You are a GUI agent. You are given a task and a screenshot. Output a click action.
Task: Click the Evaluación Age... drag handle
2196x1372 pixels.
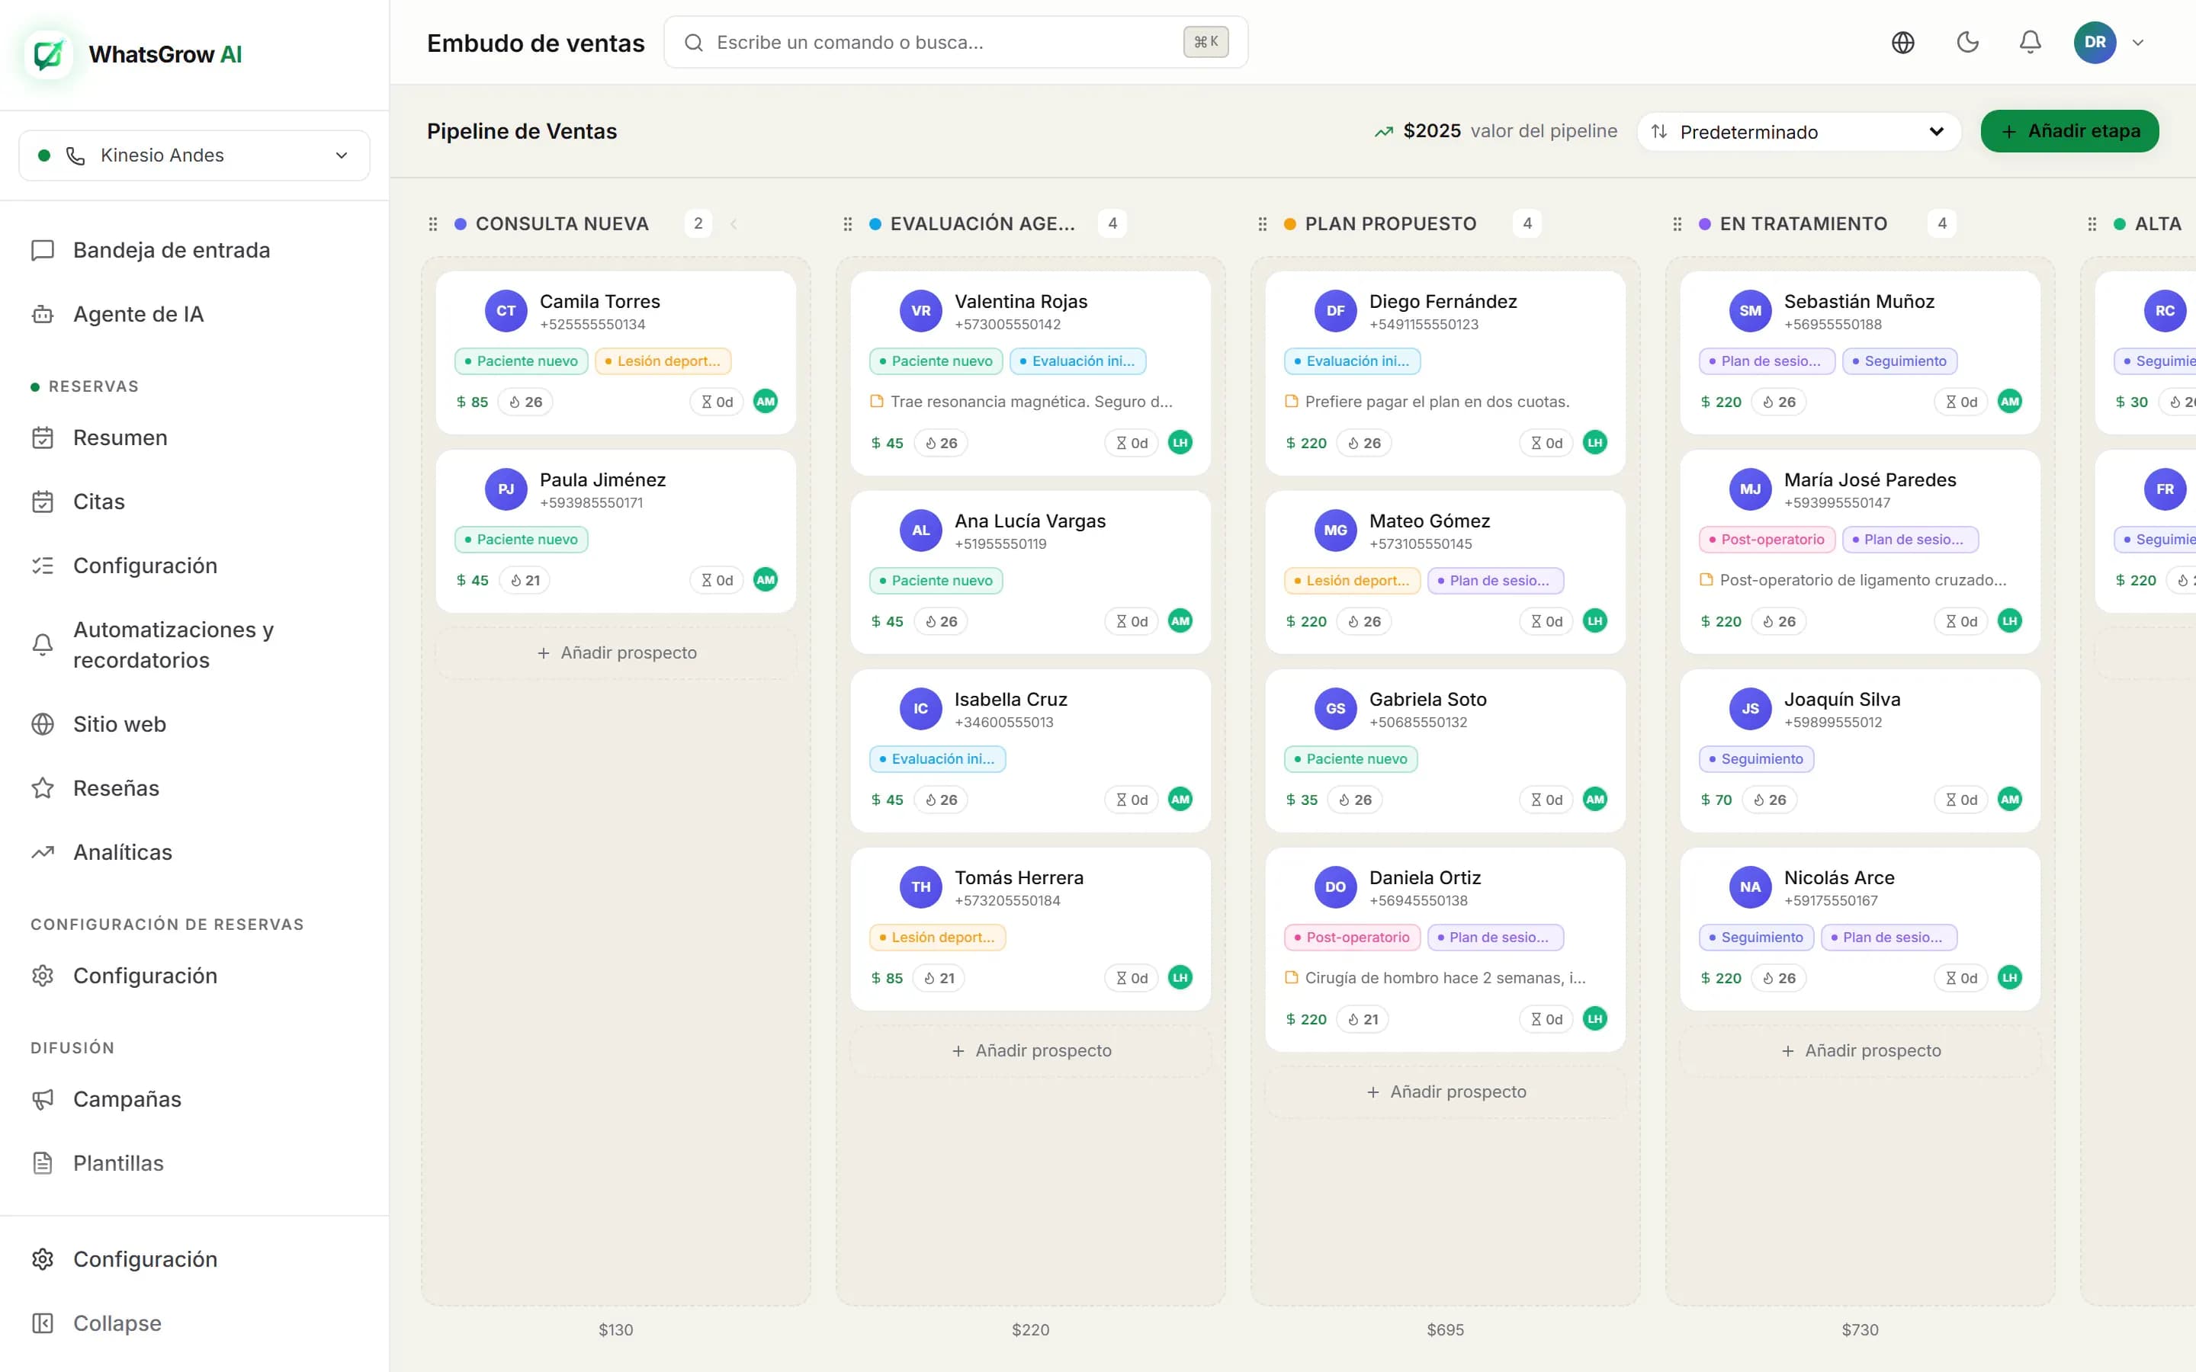point(848,224)
